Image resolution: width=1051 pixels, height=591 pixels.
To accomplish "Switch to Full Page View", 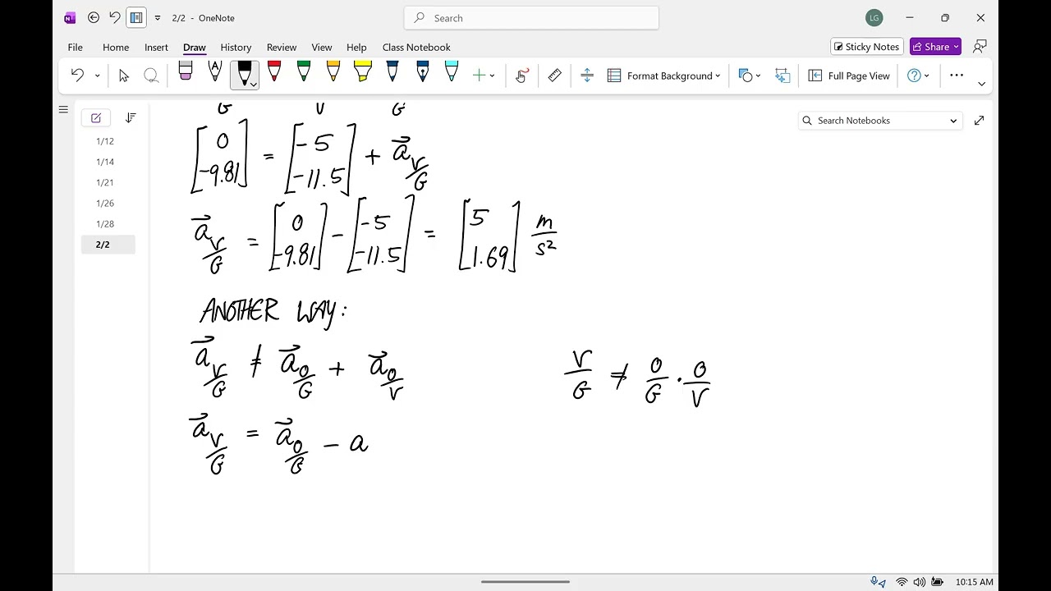I will (849, 76).
